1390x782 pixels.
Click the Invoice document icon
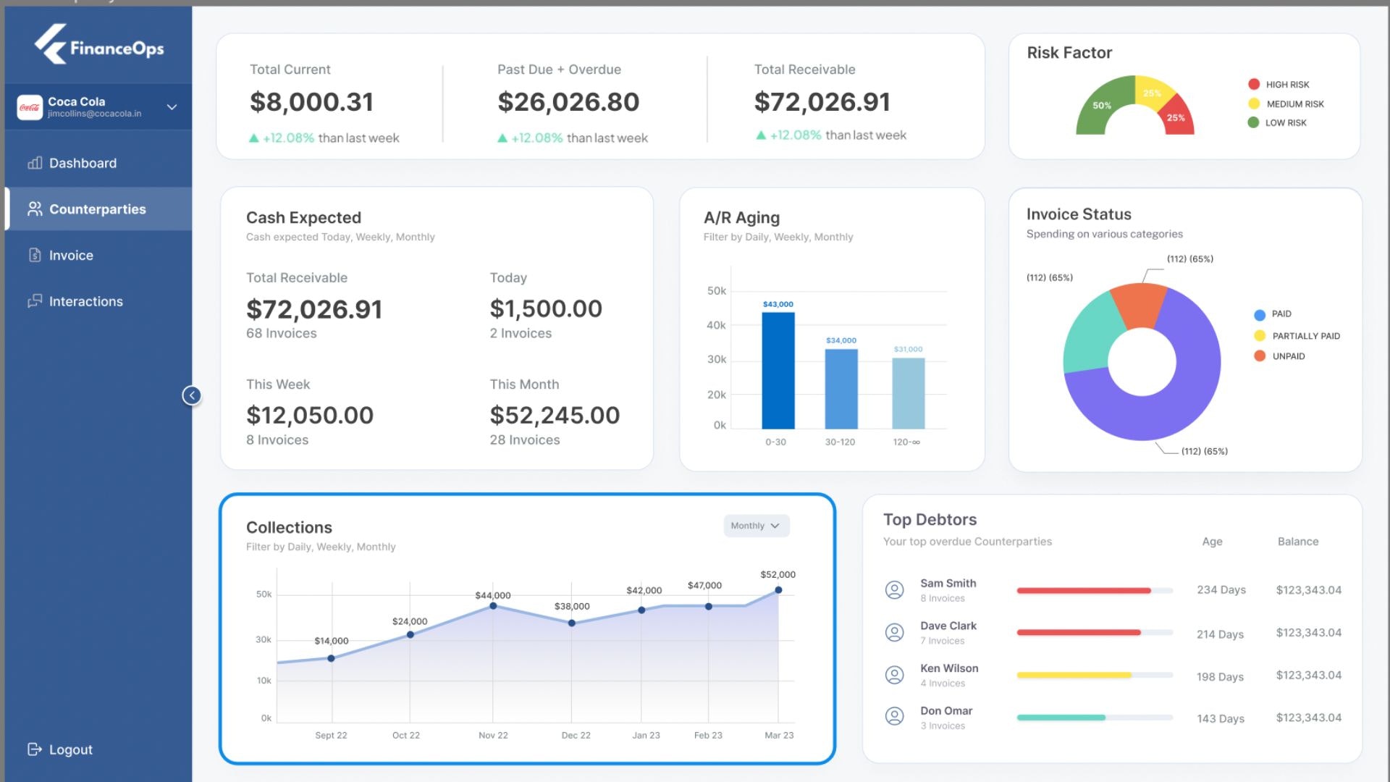pos(35,255)
